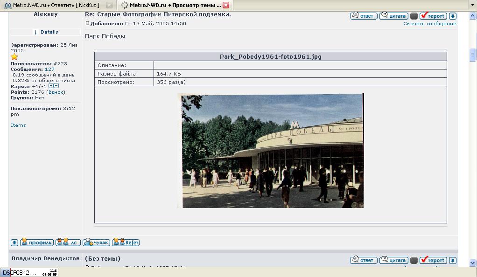Open Alexsey's profile via 'профиль' button
This screenshot has width=477, height=277.
[x=36, y=242]
